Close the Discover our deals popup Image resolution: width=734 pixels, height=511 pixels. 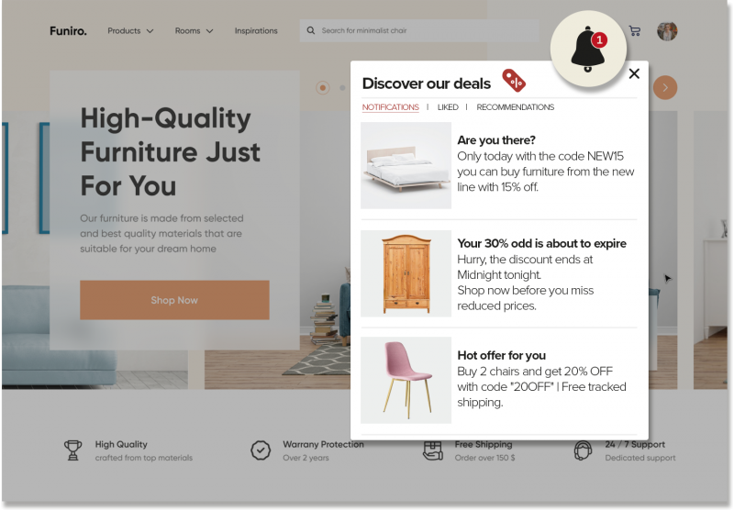click(634, 73)
